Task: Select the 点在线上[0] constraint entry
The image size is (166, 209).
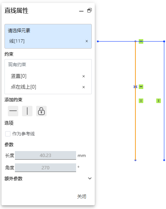Action: tap(24, 87)
